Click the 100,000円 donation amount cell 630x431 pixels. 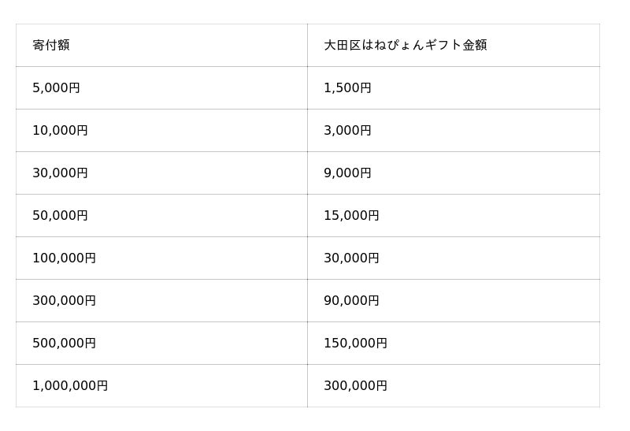pyautogui.click(x=64, y=258)
